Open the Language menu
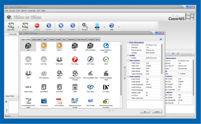This screenshot has height=124, width=201. click(32, 10)
